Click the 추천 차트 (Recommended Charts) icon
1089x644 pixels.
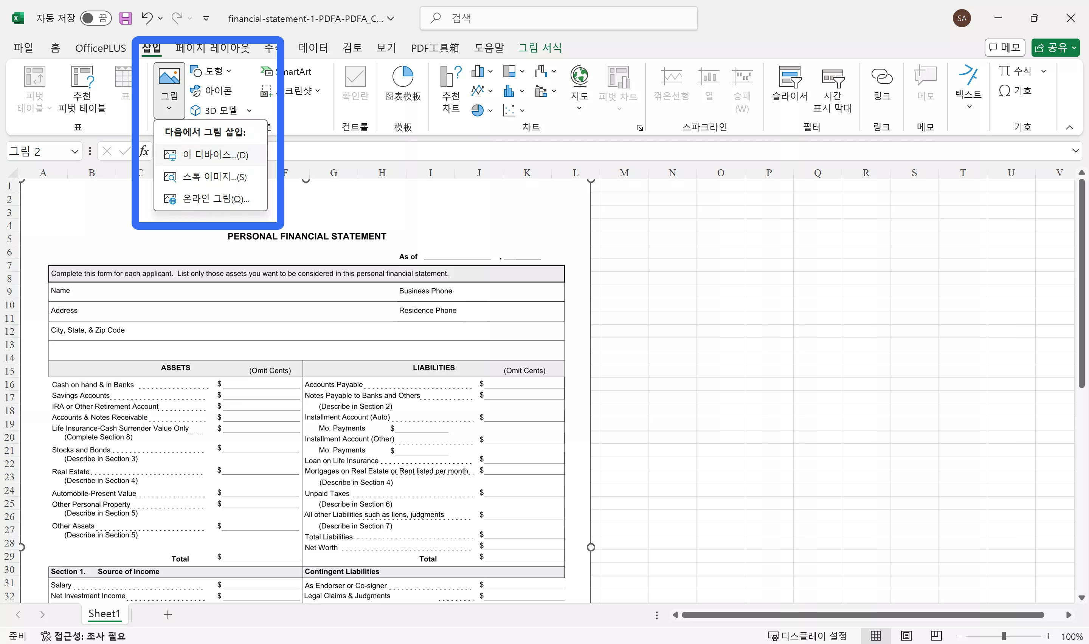tap(450, 89)
